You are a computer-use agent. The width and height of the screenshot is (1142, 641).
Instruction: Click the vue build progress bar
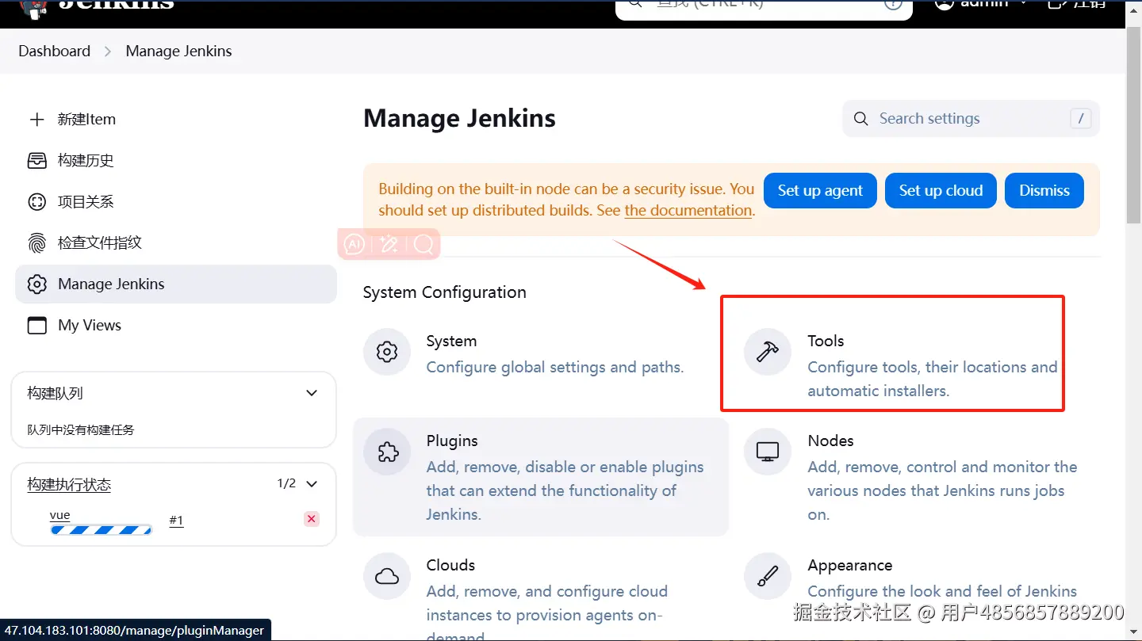tap(101, 529)
